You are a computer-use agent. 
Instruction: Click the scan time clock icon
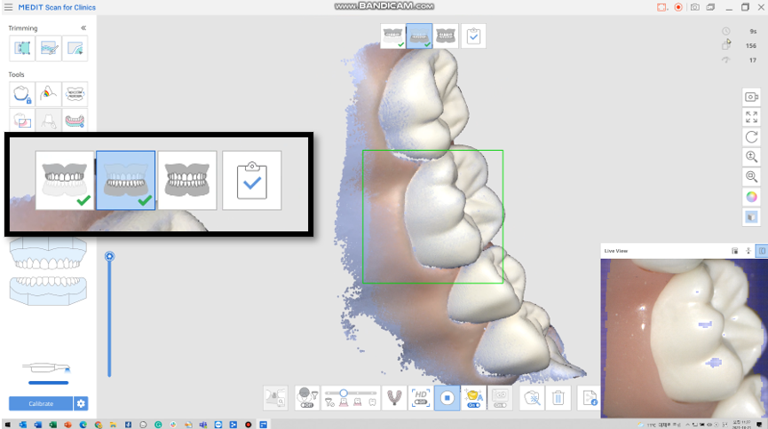(726, 31)
